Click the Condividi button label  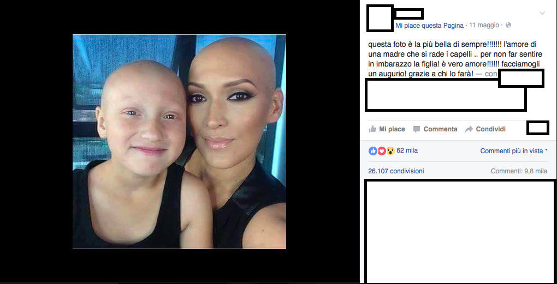pyautogui.click(x=490, y=129)
